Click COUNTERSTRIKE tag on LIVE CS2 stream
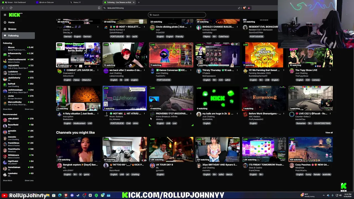 (322, 123)
